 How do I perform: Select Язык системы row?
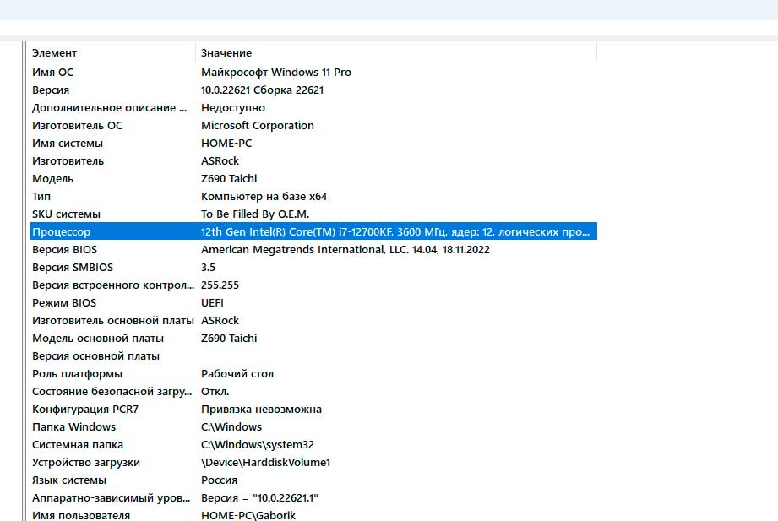(69, 480)
